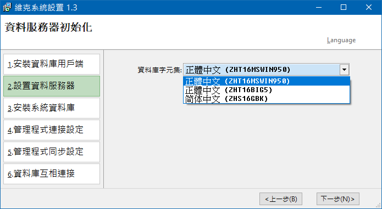Screen dimensions: 382x209
Task: Close the 維克系統設置 window
Action: 369,7
